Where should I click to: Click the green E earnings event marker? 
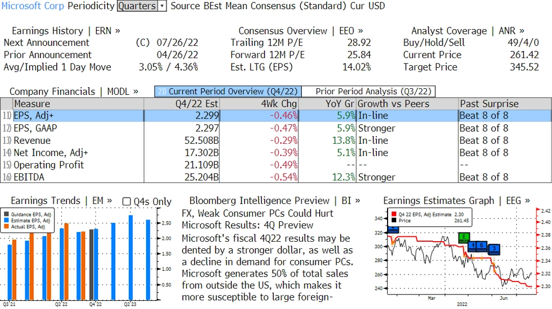click(x=464, y=237)
